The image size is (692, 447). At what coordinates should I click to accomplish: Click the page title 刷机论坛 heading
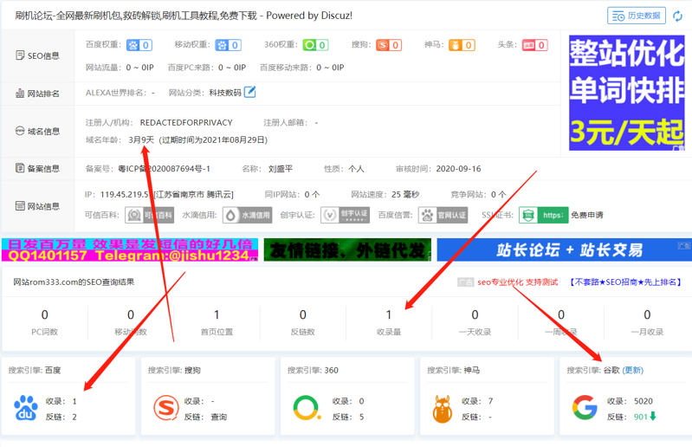click(x=184, y=16)
